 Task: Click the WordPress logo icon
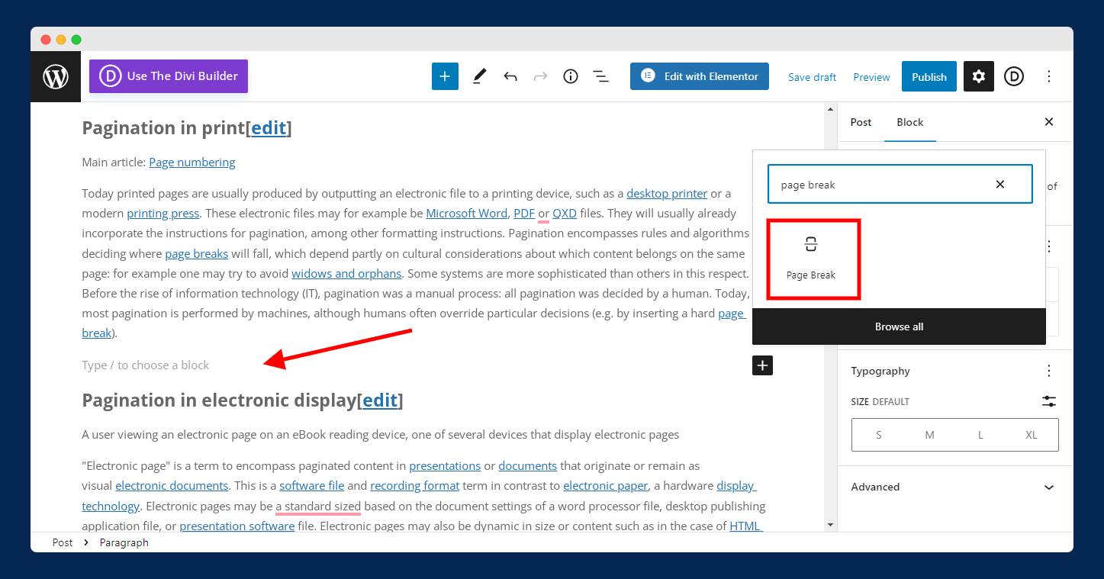tap(56, 76)
